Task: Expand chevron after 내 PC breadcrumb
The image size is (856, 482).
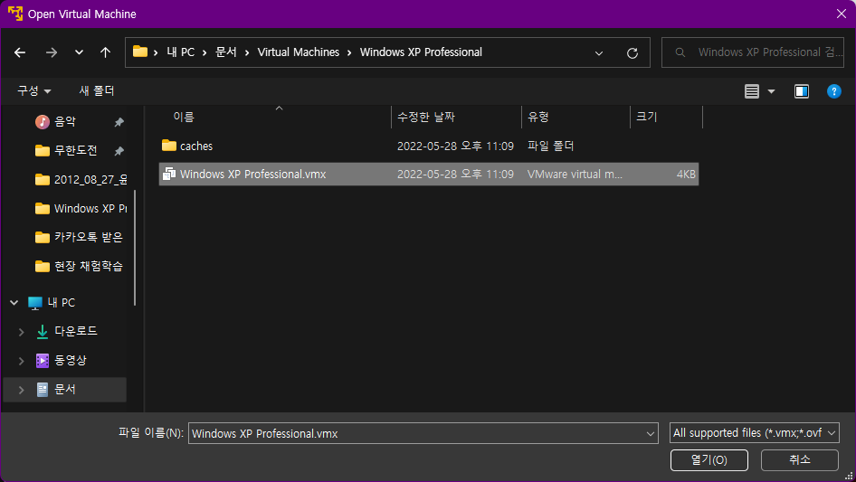Action: point(204,53)
